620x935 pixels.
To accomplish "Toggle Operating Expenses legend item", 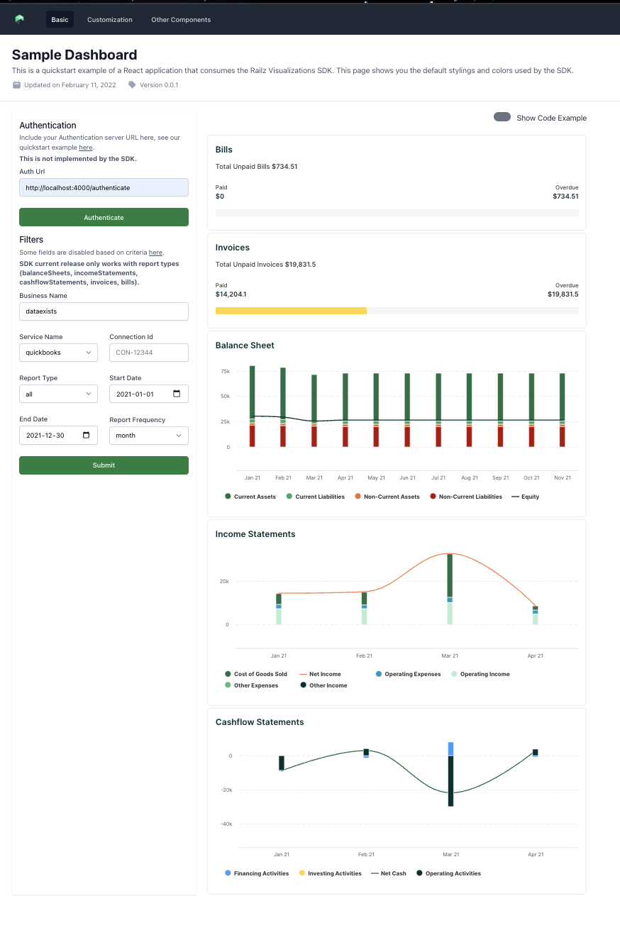I will pos(408,674).
